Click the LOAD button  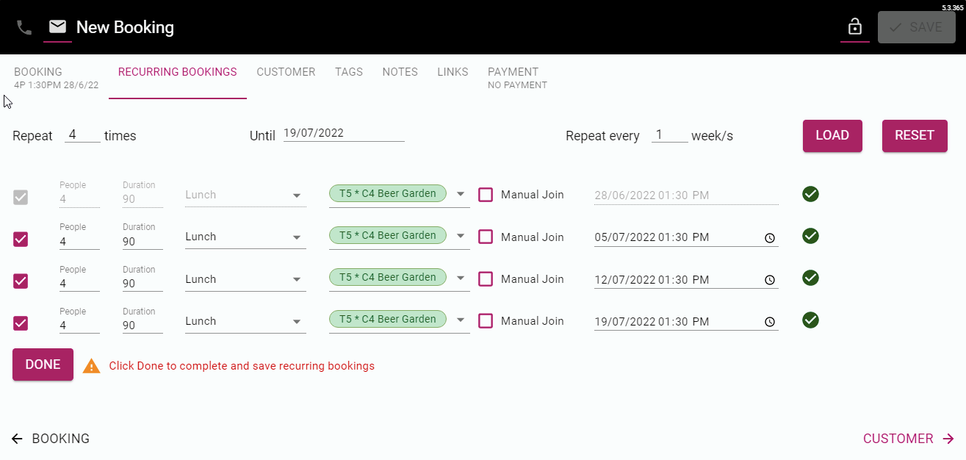coord(832,135)
